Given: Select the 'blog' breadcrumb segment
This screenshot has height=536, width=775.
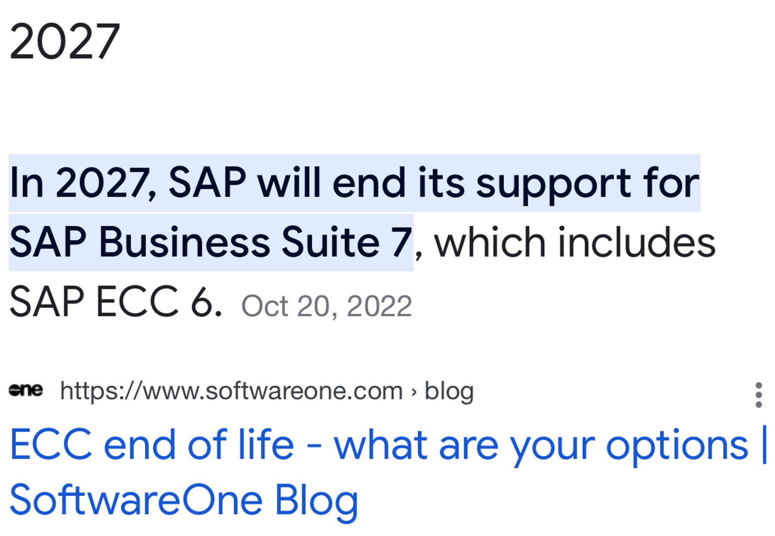Looking at the screenshot, I should click(449, 391).
